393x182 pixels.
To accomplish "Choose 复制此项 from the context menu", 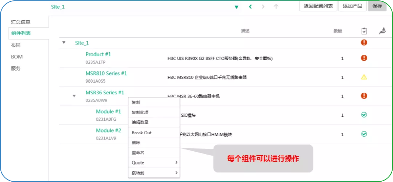I will [x=154, y=113].
